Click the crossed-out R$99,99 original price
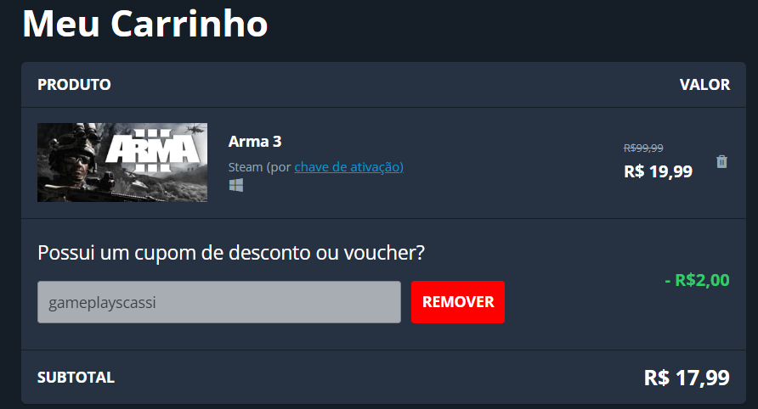The width and height of the screenshot is (758, 409). click(643, 148)
